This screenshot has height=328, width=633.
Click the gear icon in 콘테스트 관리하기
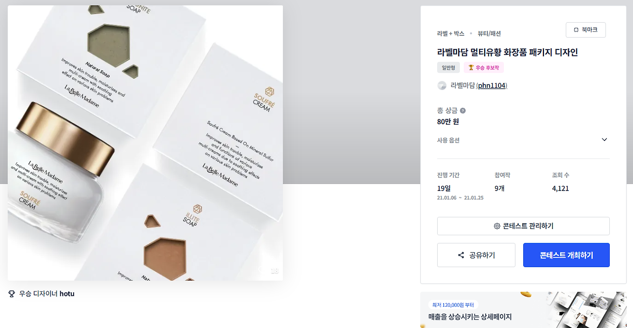497,226
